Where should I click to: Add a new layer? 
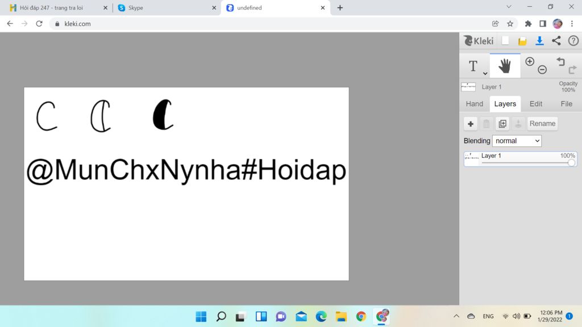(x=470, y=123)
